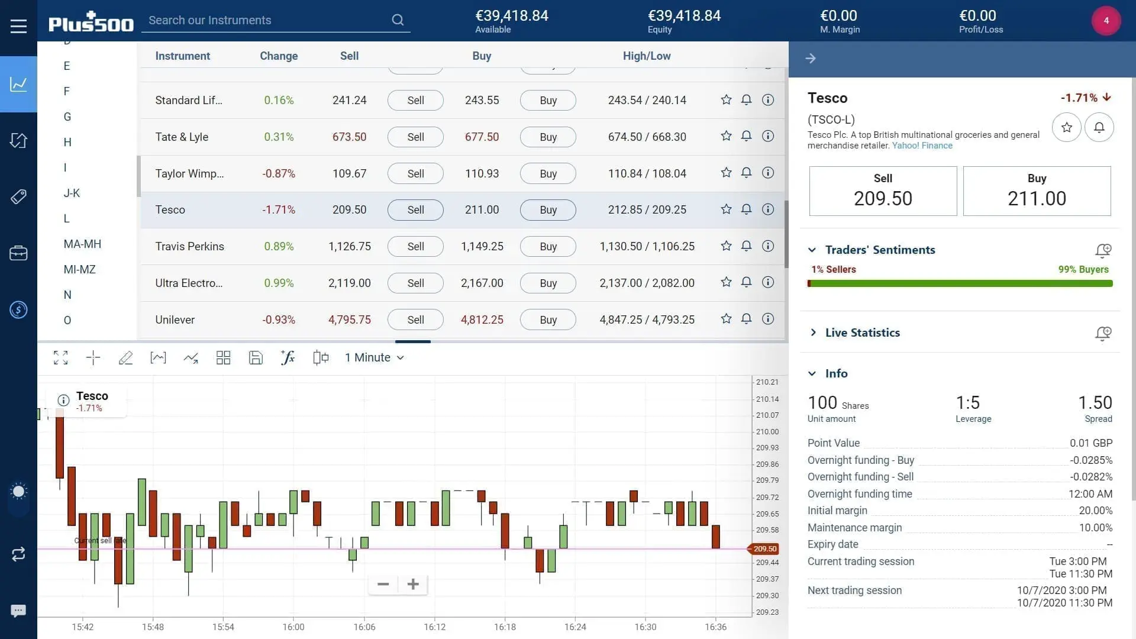Open the hamburger menu
Image resolution: width=1136 pixels, height=639 pixels.
coord(18,25)
